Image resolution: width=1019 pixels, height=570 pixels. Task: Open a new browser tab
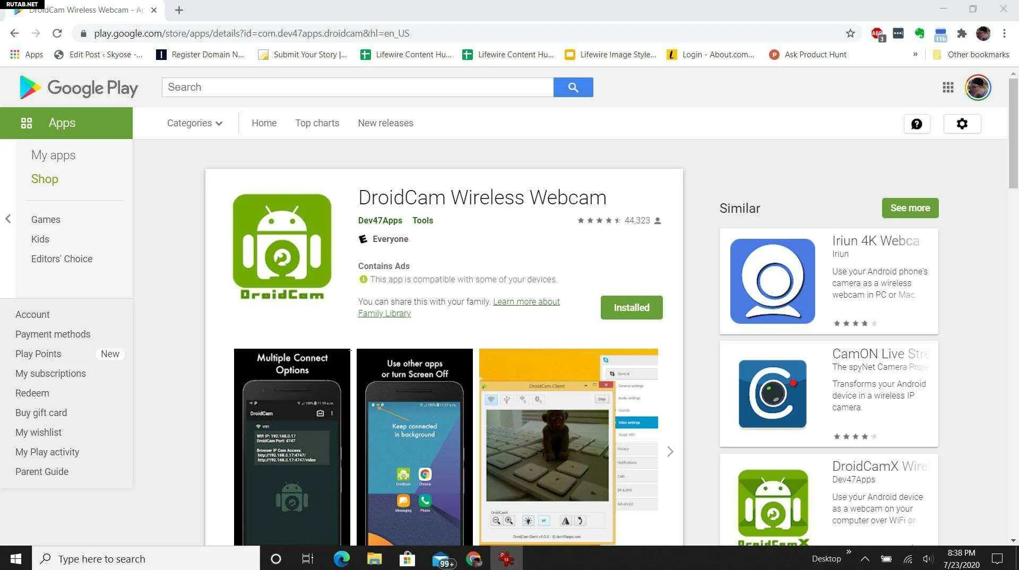click(179, 10)
